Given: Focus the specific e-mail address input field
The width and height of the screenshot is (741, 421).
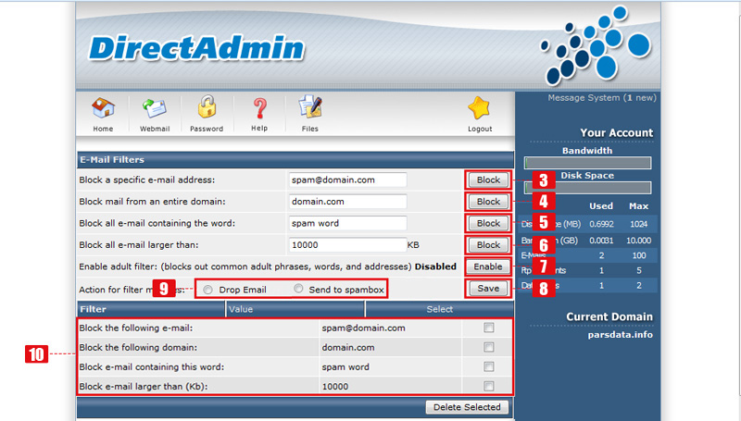Looking at the screenshot, I should point(348,180).
